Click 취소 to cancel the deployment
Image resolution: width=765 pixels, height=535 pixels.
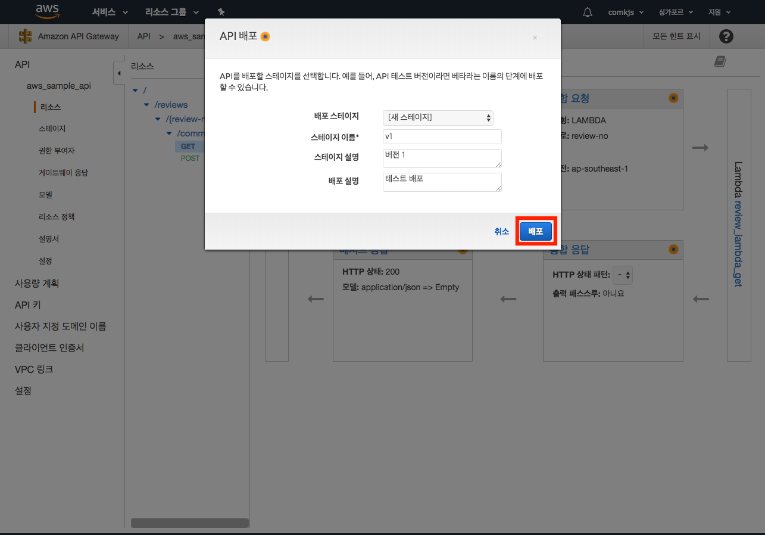coord(501,231)
